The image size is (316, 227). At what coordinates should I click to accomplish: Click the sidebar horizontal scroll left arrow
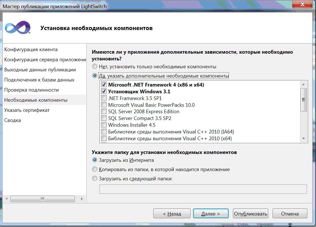point(7,199)
